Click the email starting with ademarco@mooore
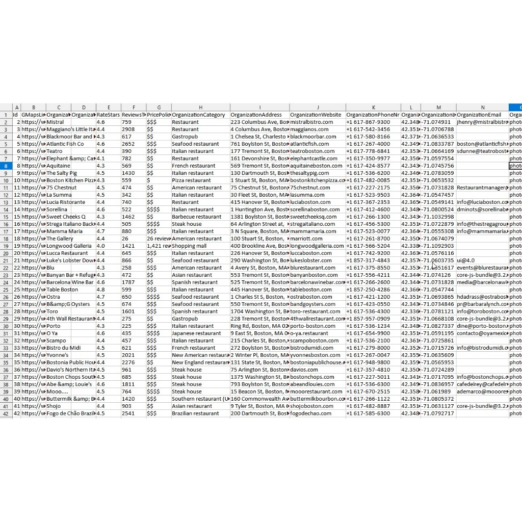Viewport: 522px width, 522px height. 482,391
